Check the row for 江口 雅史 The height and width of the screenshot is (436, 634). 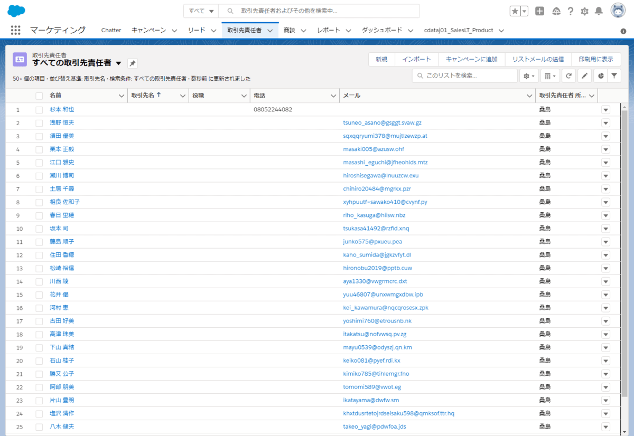click(x=39, y=163)
